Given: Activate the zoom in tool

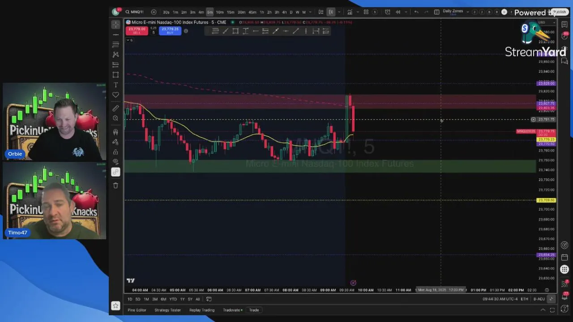Looking at the screenshot, I should click(115, 118).
